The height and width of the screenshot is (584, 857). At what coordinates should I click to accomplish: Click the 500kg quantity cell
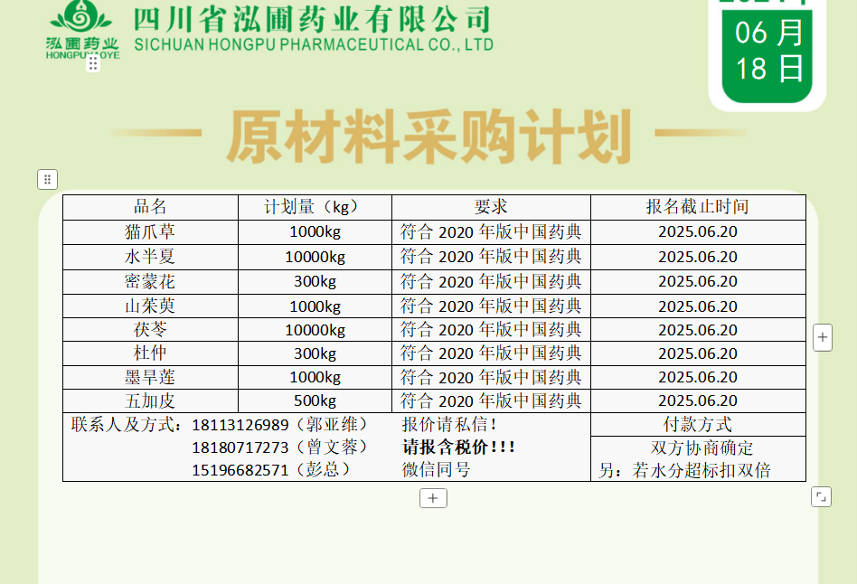[315, 400]
